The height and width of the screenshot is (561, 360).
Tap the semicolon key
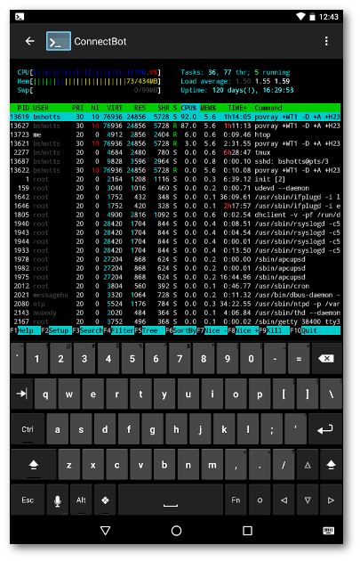[271, 429]
